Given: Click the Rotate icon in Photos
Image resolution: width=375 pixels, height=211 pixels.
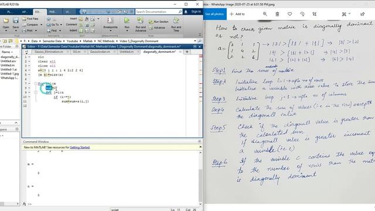Looking at the screenshot, I should [302, 14].
